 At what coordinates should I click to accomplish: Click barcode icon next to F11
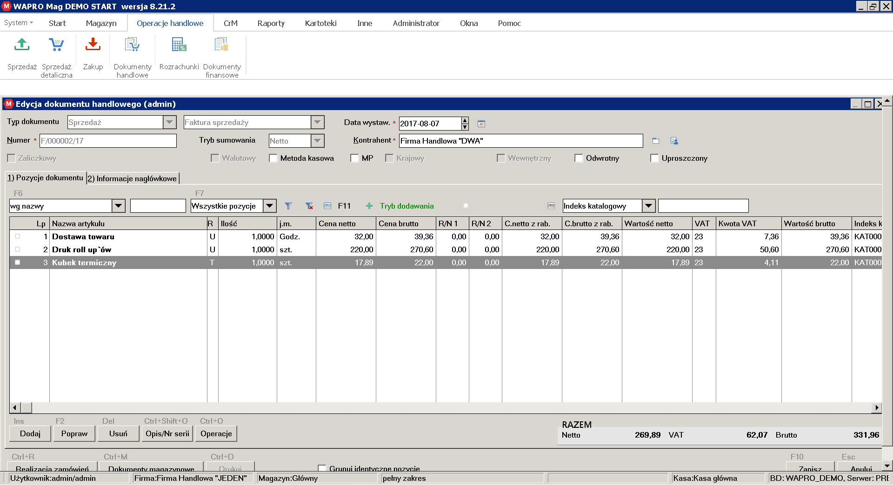(327, 206)
